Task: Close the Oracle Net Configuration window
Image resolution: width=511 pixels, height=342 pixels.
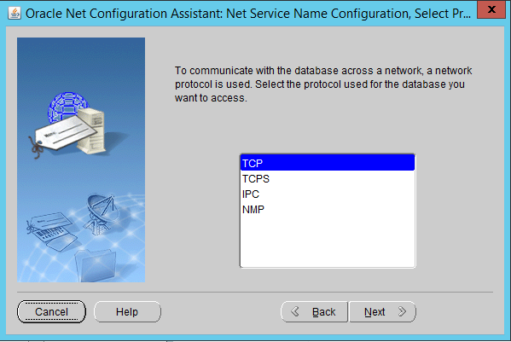Action: 491,9
